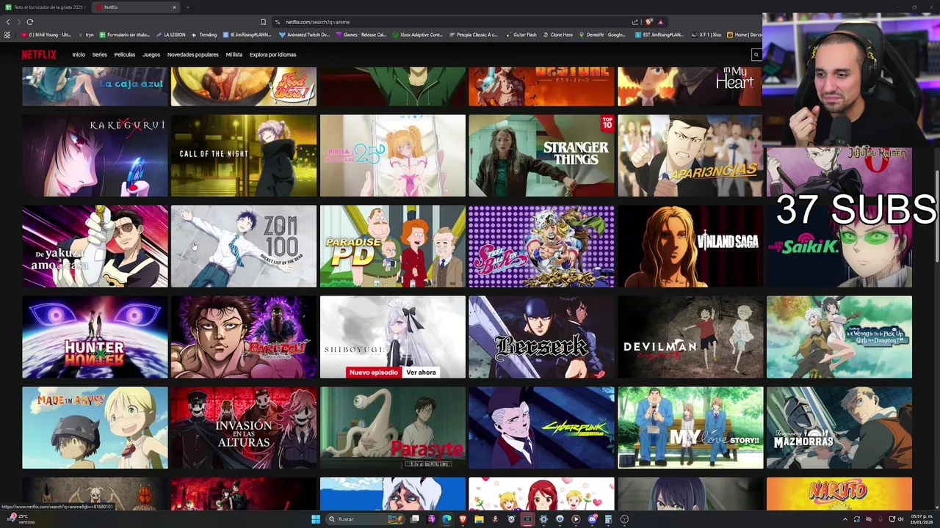Open the Hunter x Hunter thumbnail
940x528 pixels.
click(x=95, y=337)
